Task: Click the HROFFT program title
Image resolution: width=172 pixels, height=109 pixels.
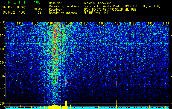Action: pyautogui.click(x=17, y=2)
